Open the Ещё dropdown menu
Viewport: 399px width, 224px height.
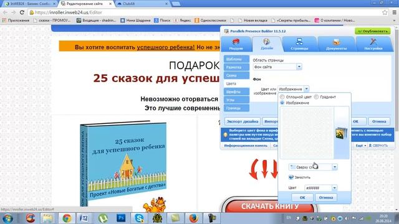tap(361, 146)
